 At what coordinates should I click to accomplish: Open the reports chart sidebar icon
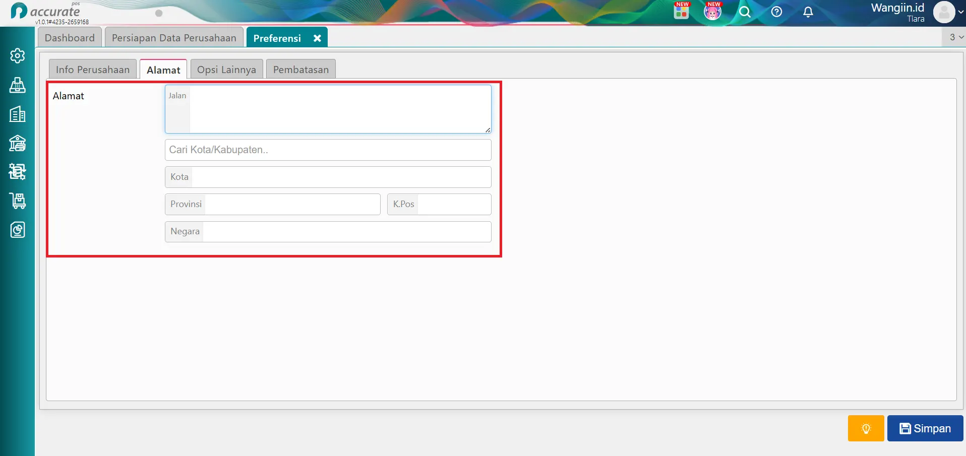click(x=18, y=230)
